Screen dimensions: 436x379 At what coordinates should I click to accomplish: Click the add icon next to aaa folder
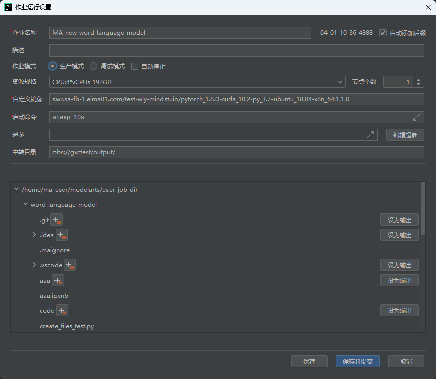point(58,280)
